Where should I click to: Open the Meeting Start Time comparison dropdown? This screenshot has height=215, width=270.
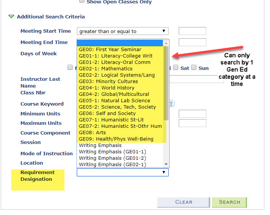[123, 31]
